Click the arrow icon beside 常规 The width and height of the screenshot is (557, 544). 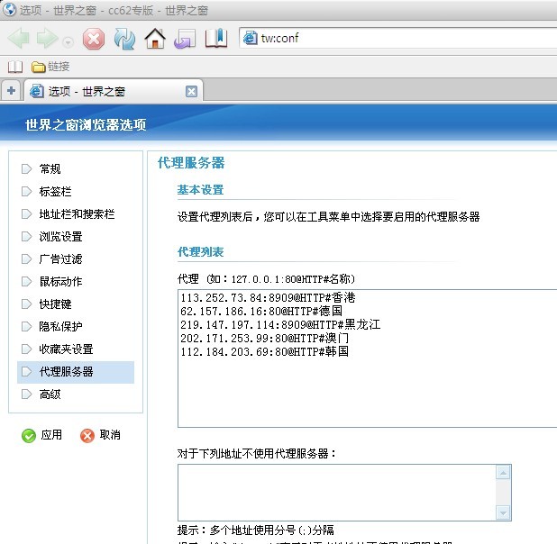(26, 169)
